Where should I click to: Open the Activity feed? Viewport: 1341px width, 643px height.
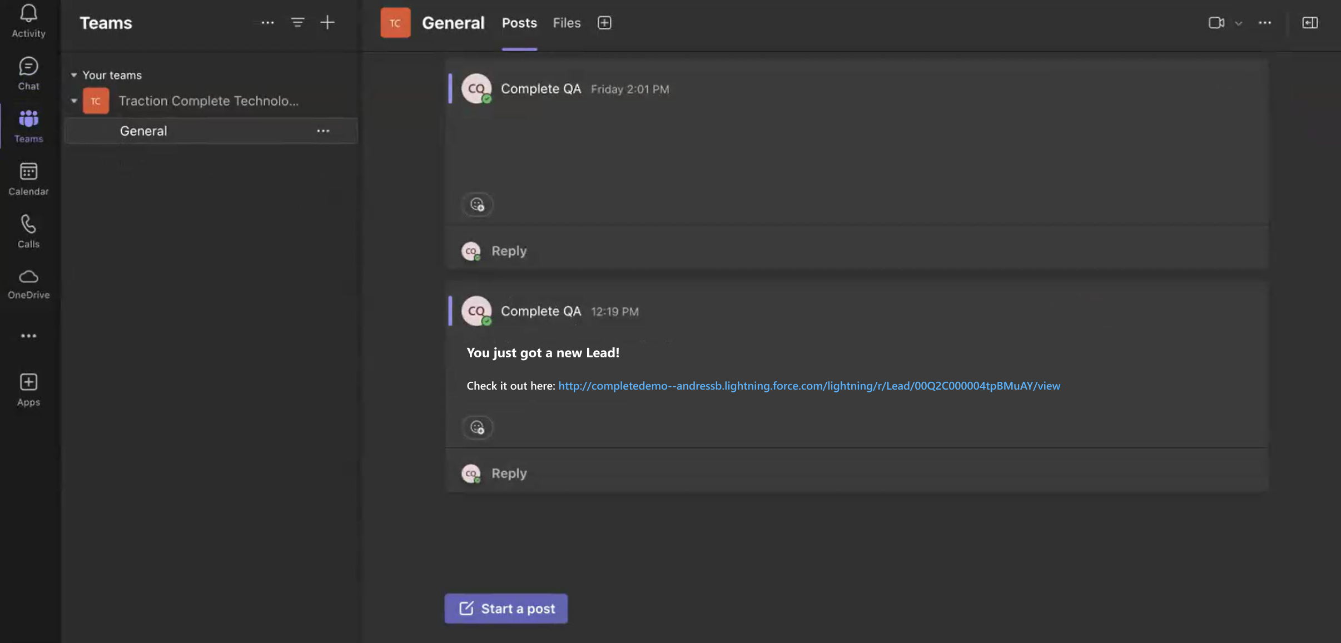click(28, 21)
